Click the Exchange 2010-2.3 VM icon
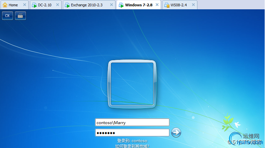265x148 pixels. (x=67, y=5)
